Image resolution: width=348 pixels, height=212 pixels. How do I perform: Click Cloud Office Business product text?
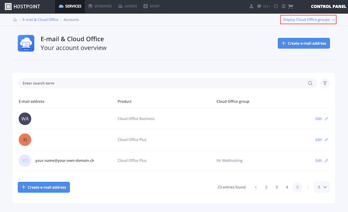coord(136,119)
